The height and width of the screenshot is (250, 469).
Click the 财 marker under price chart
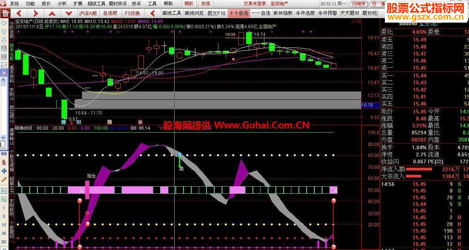point(79,122)
